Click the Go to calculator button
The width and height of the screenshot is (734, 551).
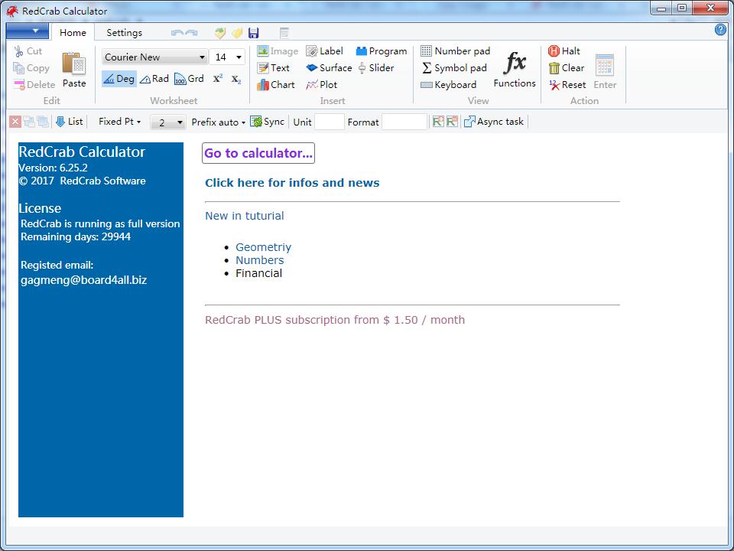[x=258, y=153]
